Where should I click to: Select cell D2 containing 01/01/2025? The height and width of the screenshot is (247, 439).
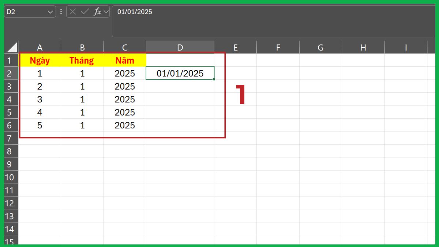(x=180, y=73)
